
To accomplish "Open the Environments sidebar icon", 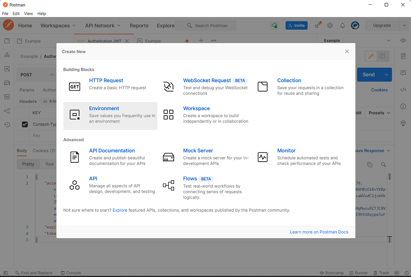I will [x=7, y=69].
